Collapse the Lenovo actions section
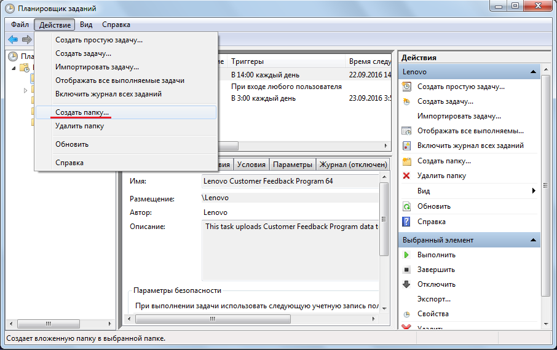This screenshot has width=557, height=350. (x=533, y=72)
